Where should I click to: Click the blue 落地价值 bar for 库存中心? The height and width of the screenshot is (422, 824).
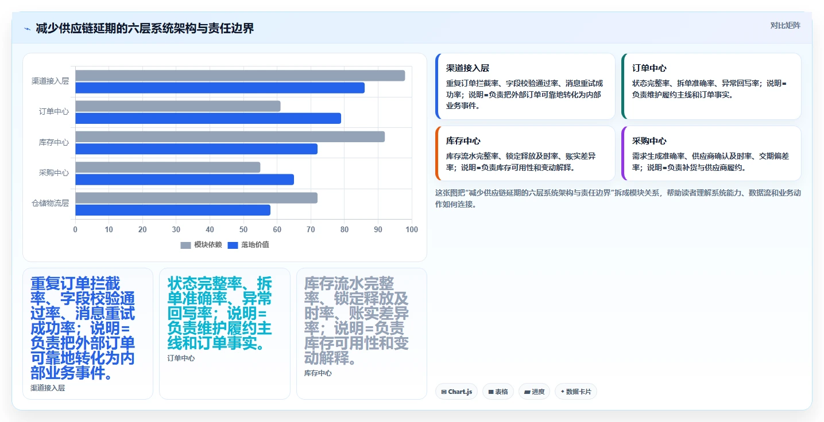pyautogui.click(x=196, y=149)
